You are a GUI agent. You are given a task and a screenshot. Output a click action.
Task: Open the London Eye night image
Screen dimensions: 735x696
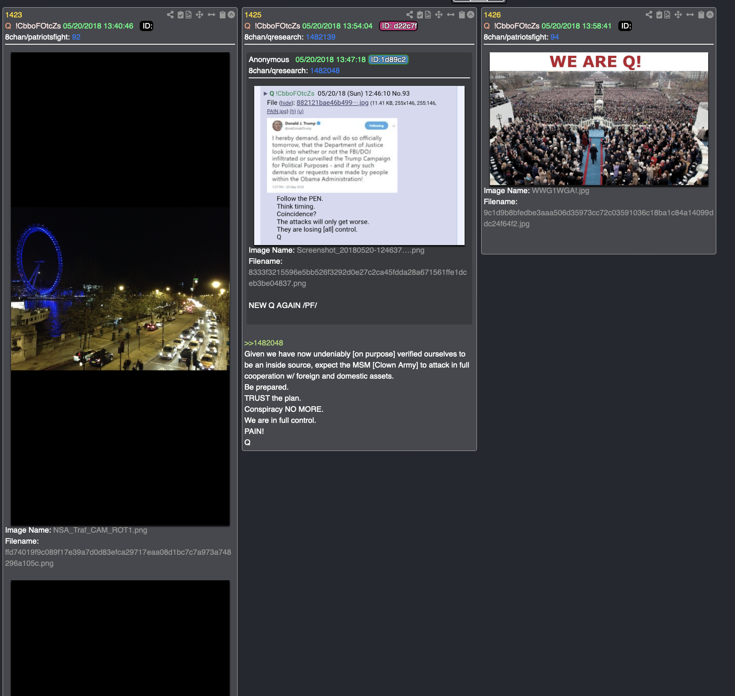tap(120, 289)
